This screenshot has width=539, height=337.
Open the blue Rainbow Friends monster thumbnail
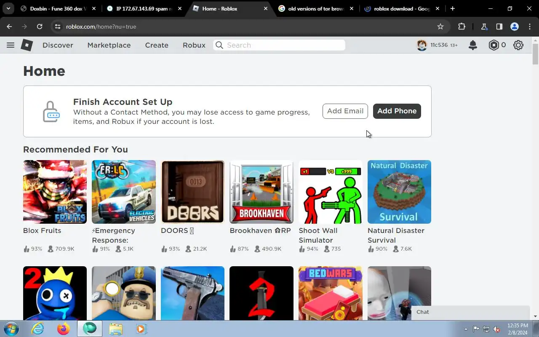point(55,293)
